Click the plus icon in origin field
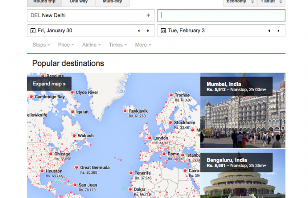 click(x=148, y=15)
